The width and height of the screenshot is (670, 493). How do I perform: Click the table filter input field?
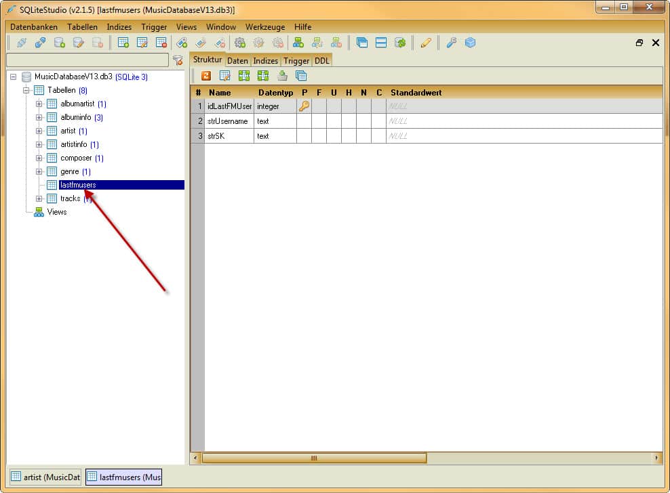(x=87, y=60)
